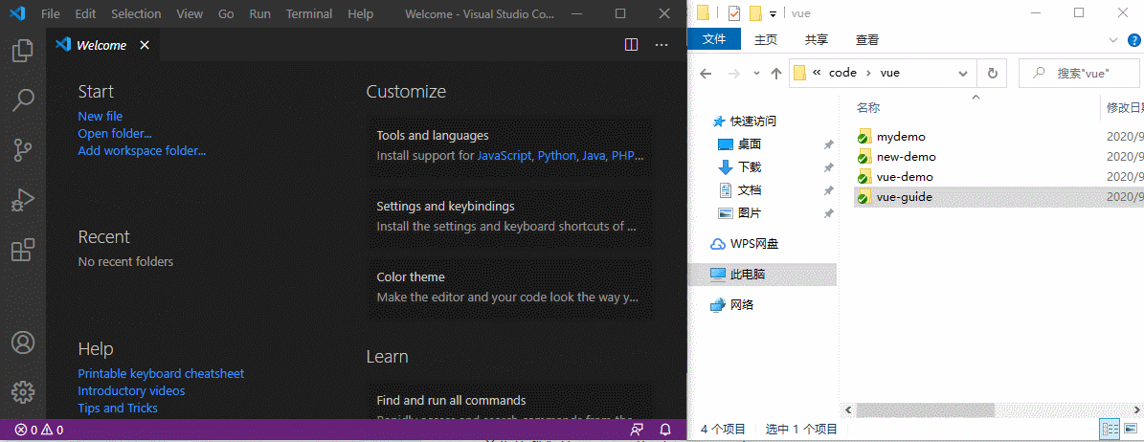Select the new-demo folder
Screen dimensions: 1144x442
coord(907,157)
